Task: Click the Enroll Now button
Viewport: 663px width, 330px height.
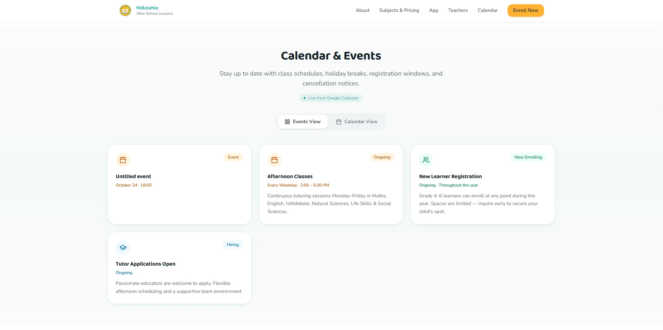Action: click(x=525, y=10)
